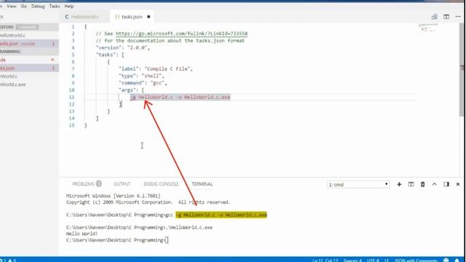
Task: Switch to the HelloWorld.c editor tab
Action: click(84, 17)
